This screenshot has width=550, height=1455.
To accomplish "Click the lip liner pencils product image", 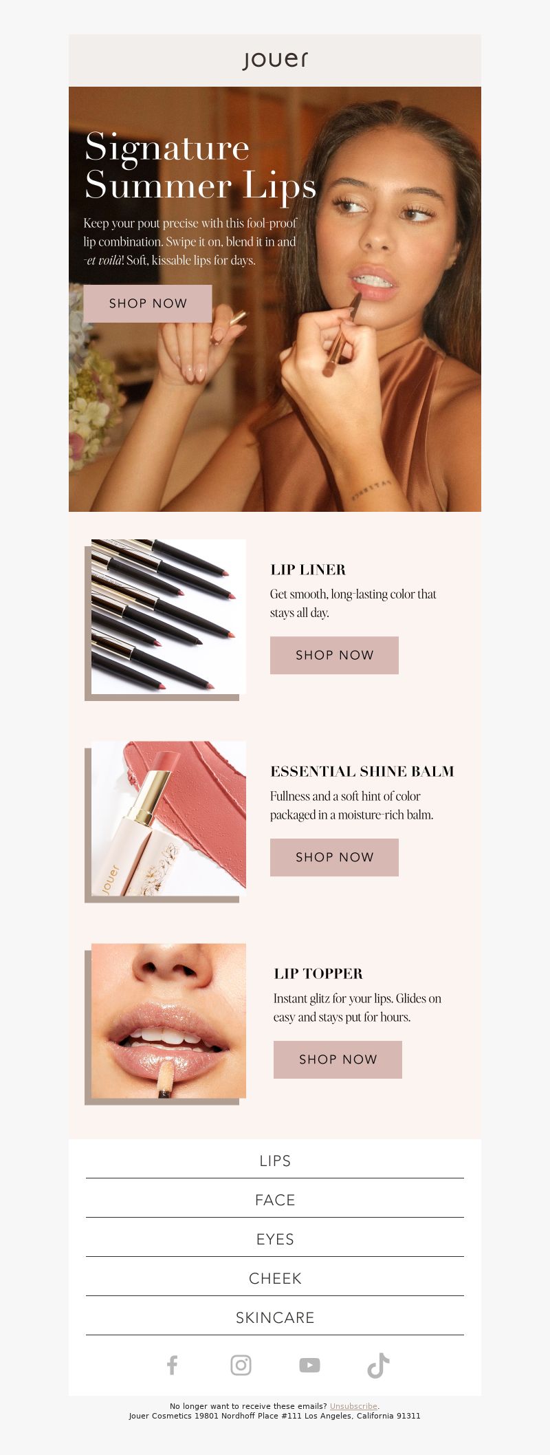I will (x=168, y=616).
